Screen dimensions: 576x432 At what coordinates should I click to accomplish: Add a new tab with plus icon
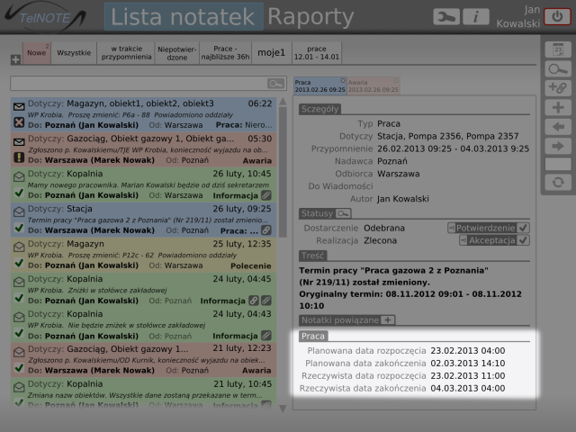pos(15,59)
